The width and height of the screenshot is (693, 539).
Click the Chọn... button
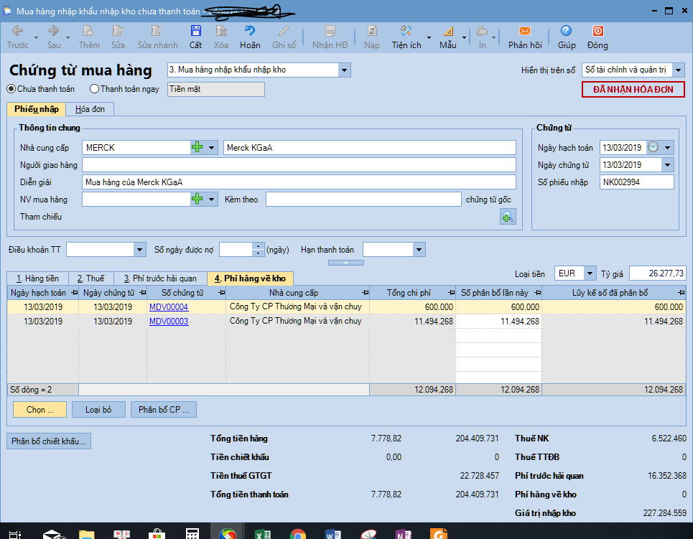(x=39, y=410)
